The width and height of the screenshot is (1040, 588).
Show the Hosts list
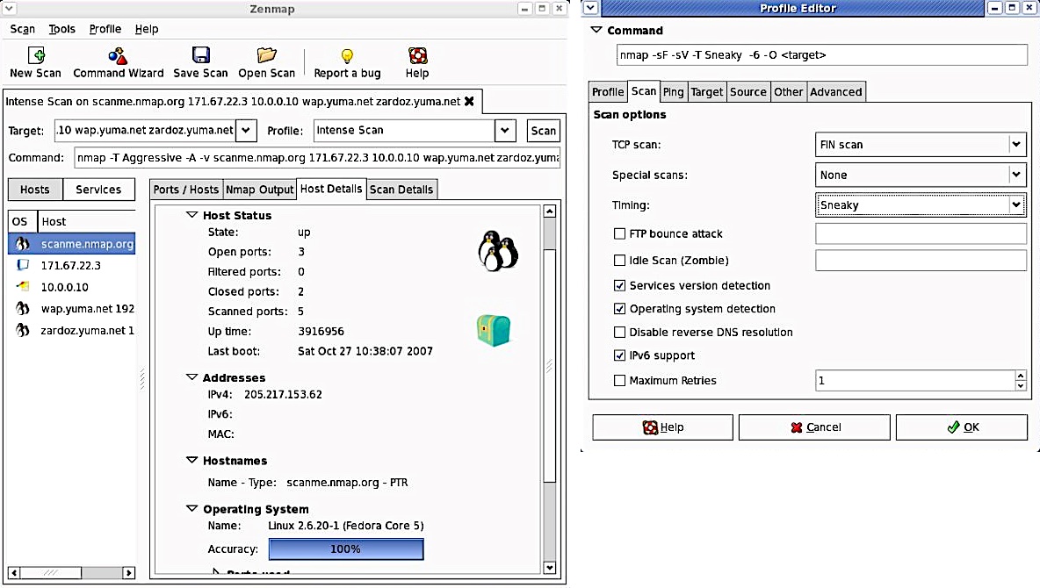point(35,190)
